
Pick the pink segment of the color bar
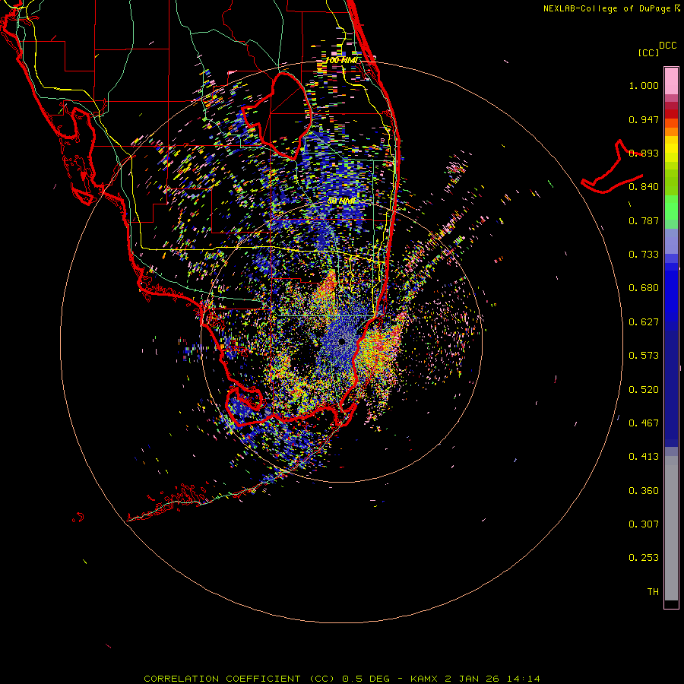(x=671, y=81)
